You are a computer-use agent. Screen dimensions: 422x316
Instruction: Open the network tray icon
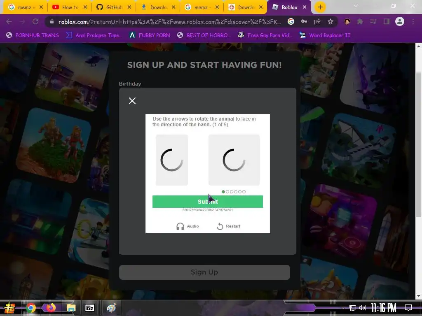click(353, 308)
